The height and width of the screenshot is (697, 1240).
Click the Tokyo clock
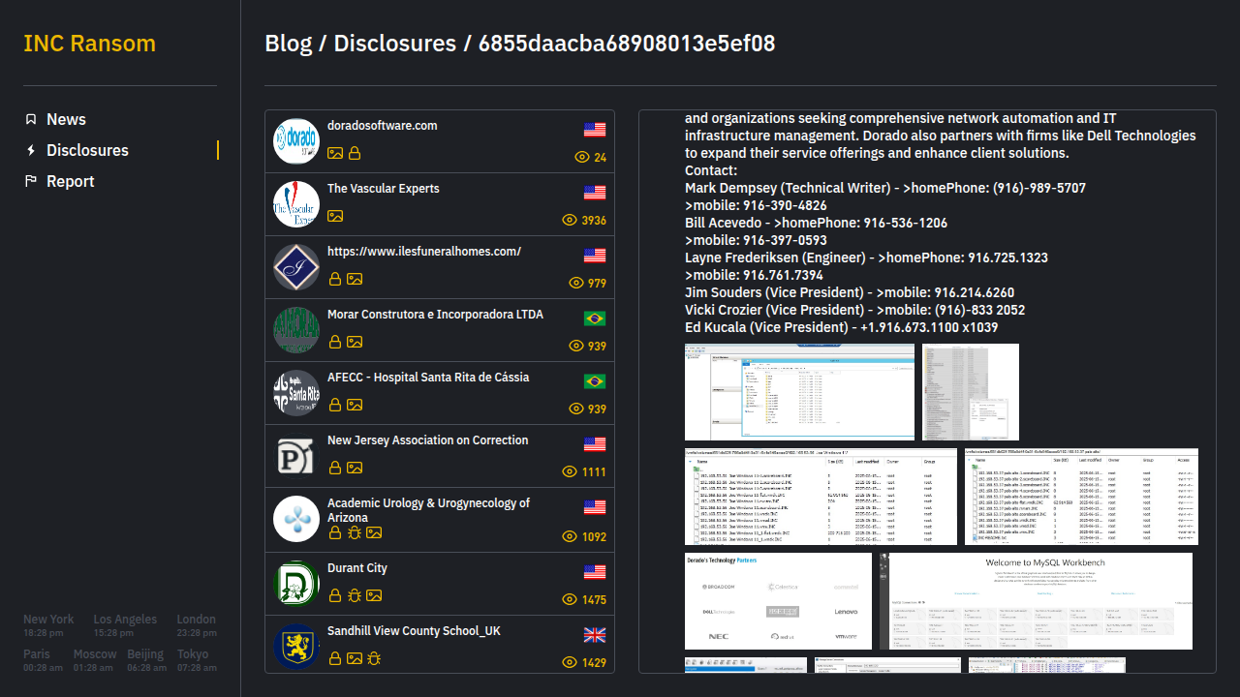click(x=197, y=660)
